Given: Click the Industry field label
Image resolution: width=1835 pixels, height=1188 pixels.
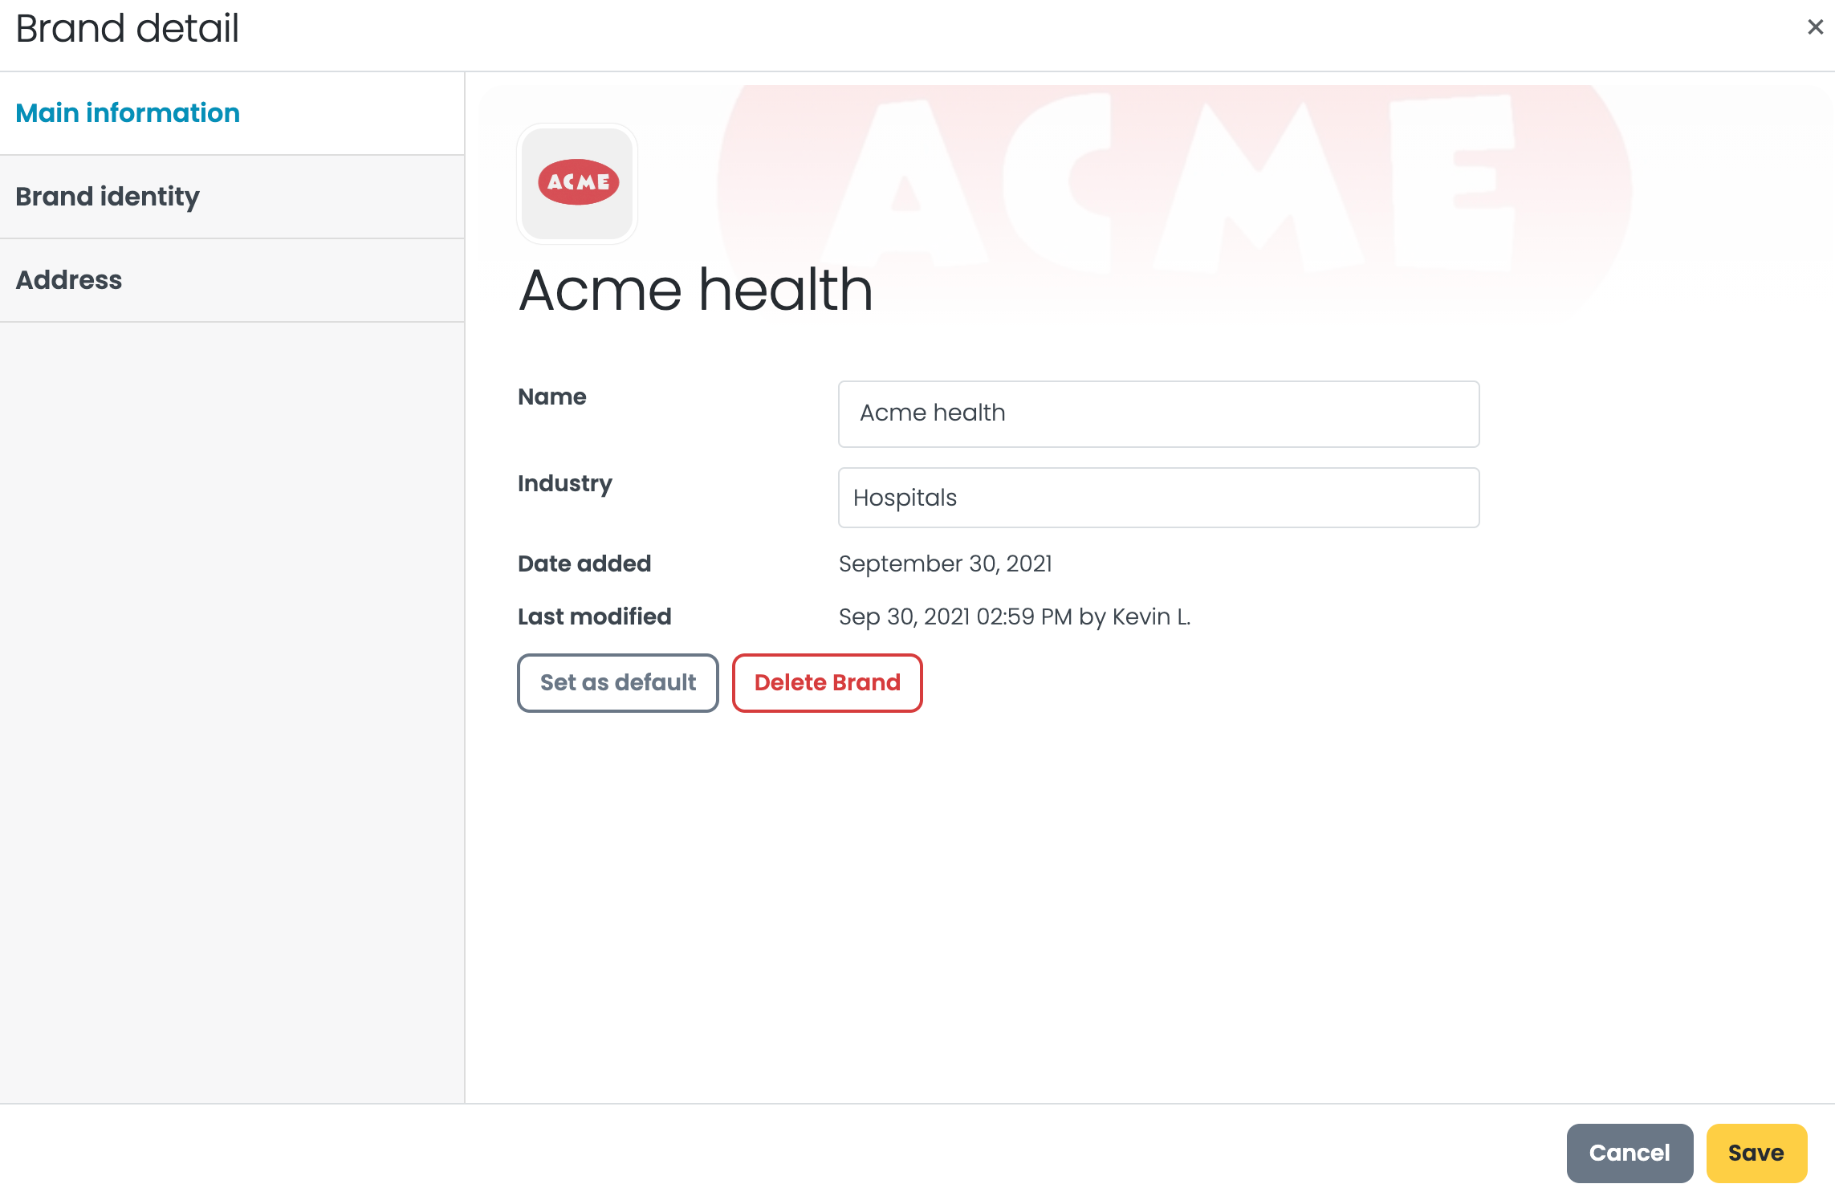Looking at the screenshot, I should (565, 483).
